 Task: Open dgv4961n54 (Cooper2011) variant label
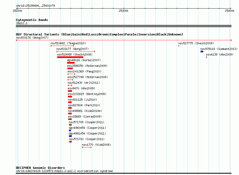(87, 133)
